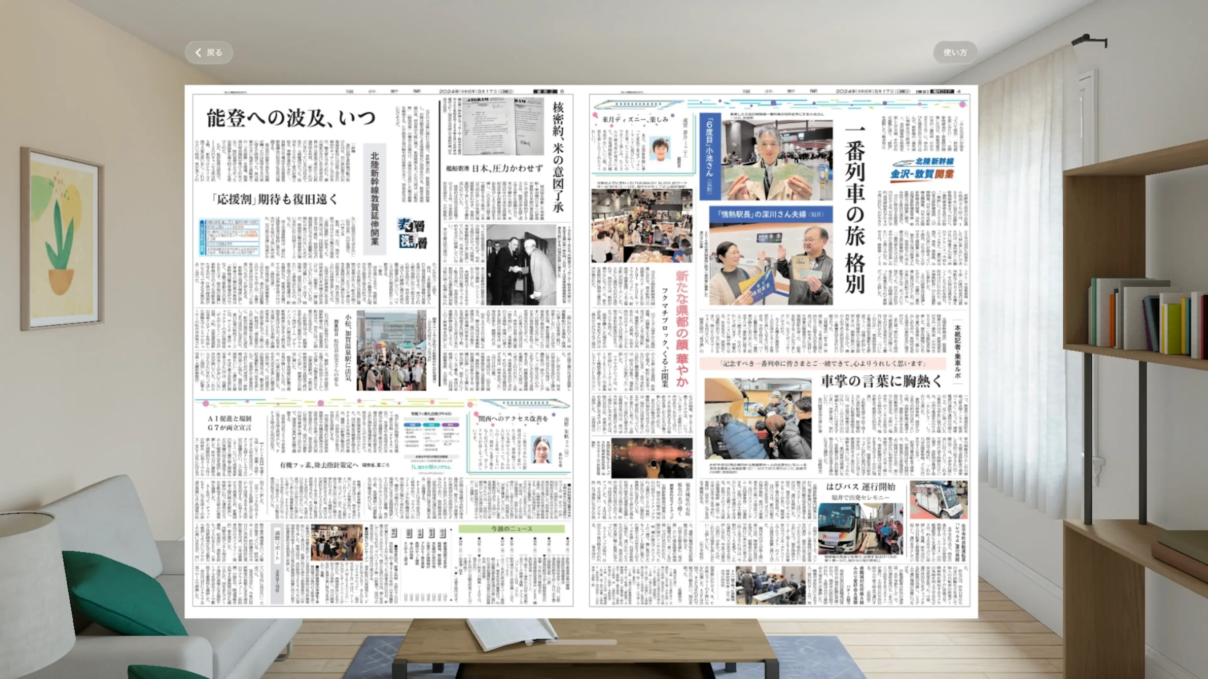Open couple with 情熱駅長 sign photo
Viewport: 1208px width, 679px height.
(x=771, y=264)
